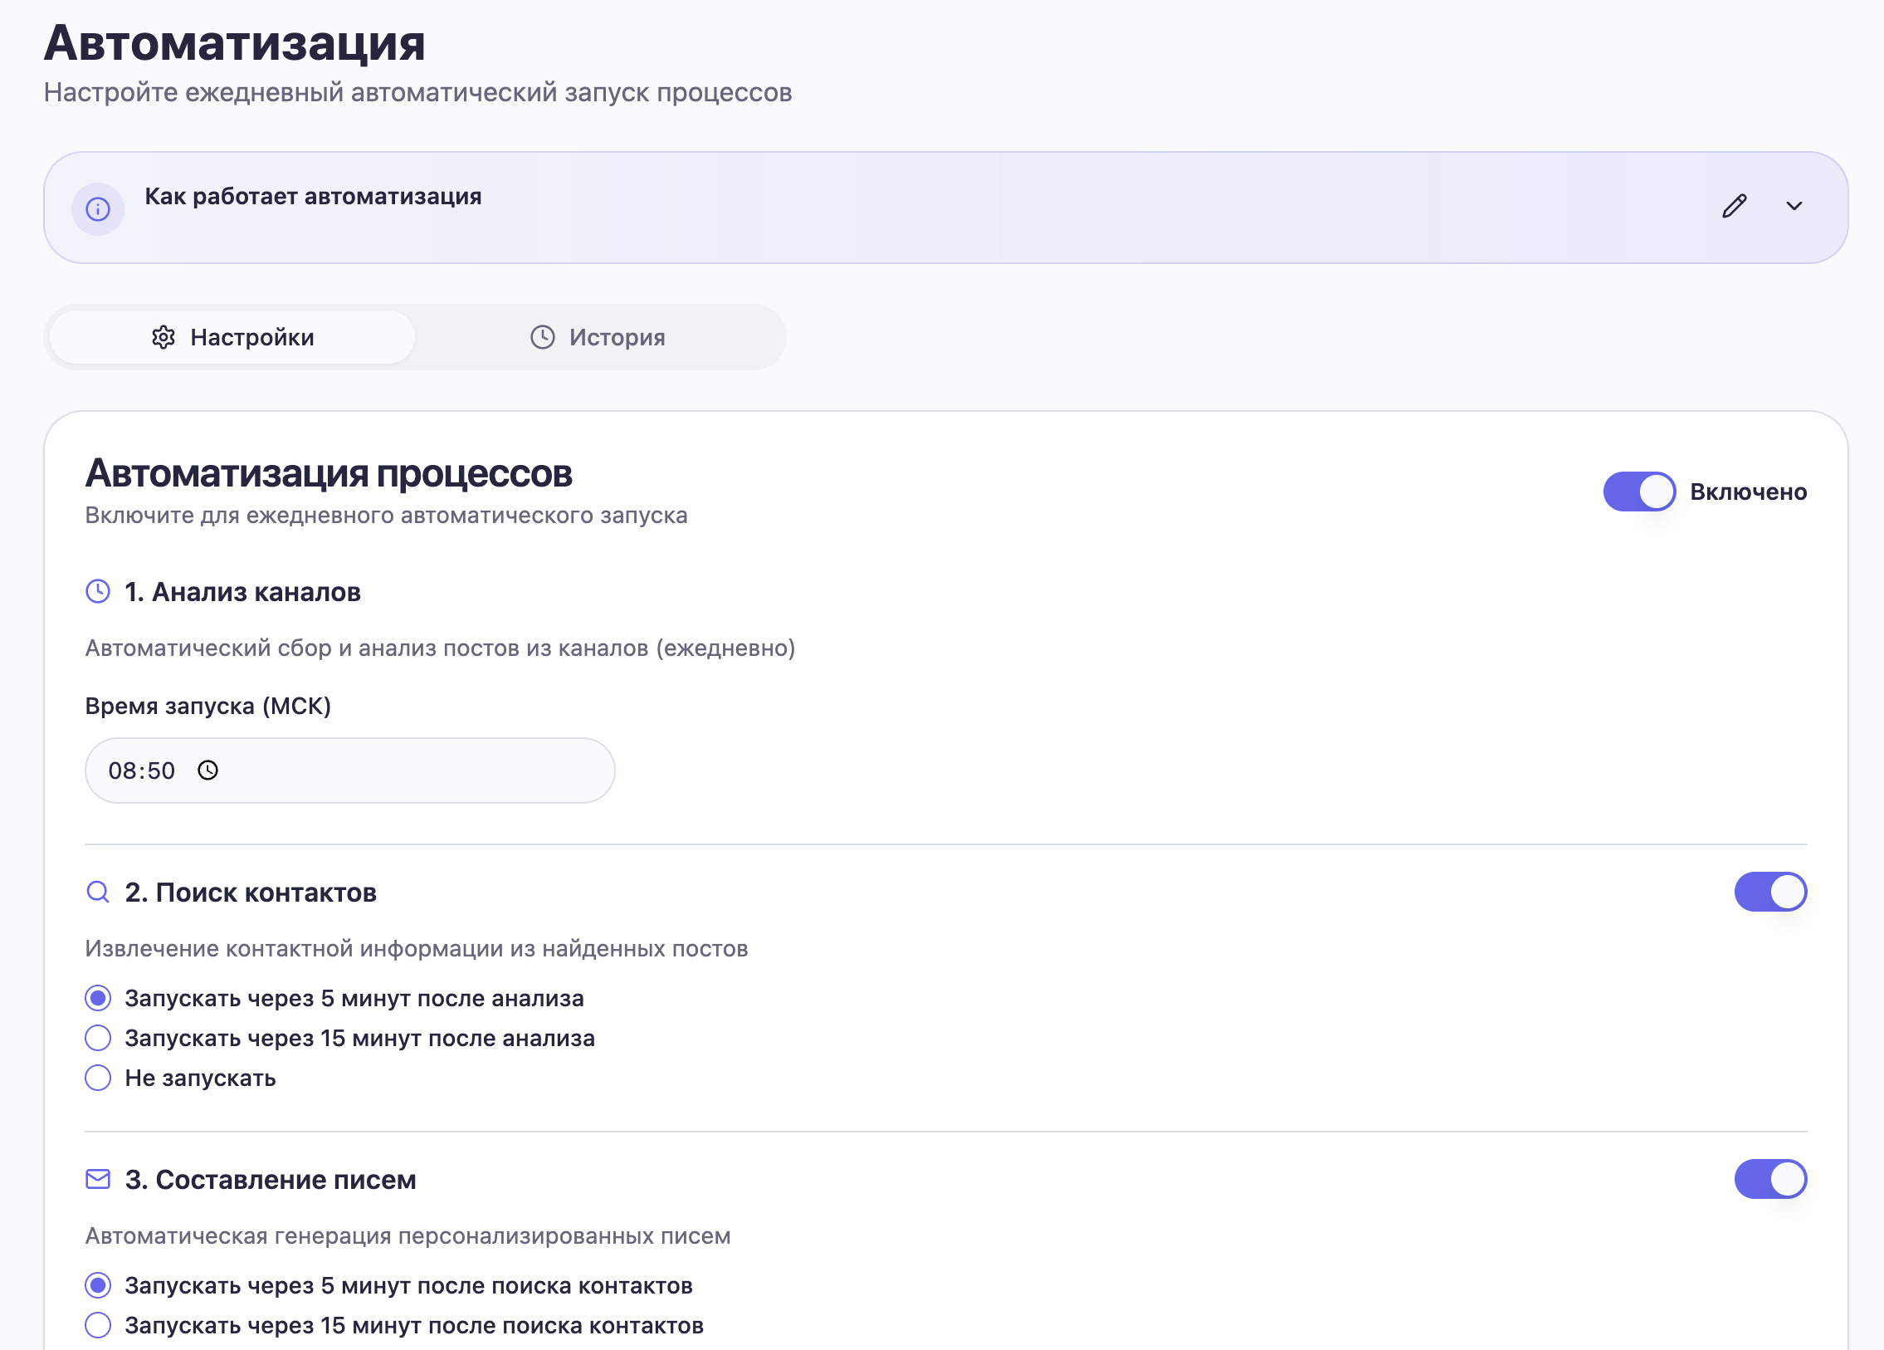The image size is (1884, 1350).
Task: Choose the Не запускать radio option
Action: [x=98, y=1078]
